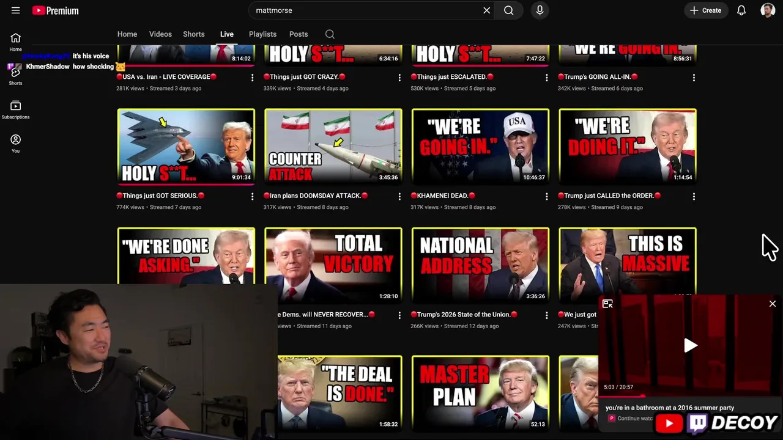Open the WE'RE DOING IT thumbnail

(x=628, y=147)
